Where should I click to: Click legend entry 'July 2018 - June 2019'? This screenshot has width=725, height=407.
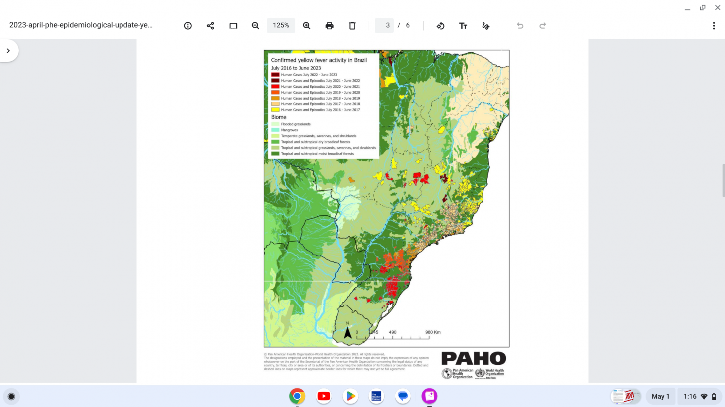[320, 99]
